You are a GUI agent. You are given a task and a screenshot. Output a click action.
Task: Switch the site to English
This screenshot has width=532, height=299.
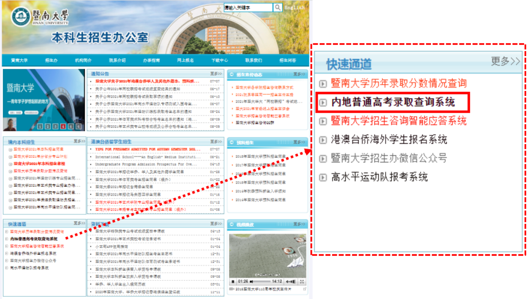(295, 7)
